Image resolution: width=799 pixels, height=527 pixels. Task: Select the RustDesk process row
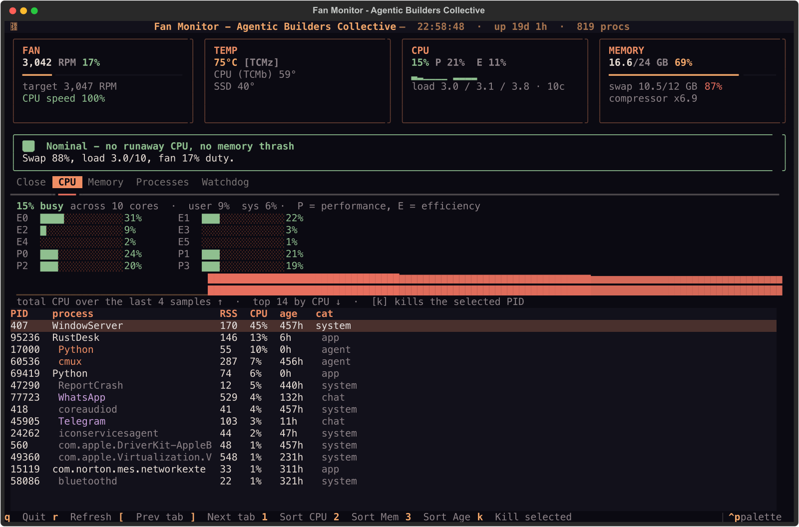(x=394, y=337)
